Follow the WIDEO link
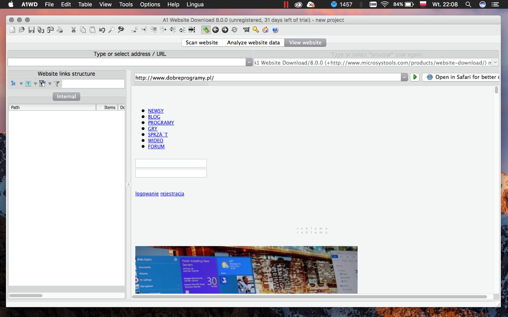This screenshot has width=508, height=317. point(155,140)
